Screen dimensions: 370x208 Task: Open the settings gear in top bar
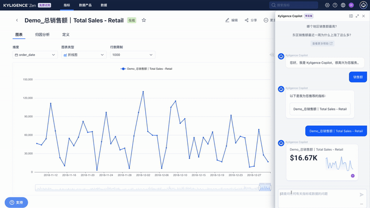(x=327, y=5)
